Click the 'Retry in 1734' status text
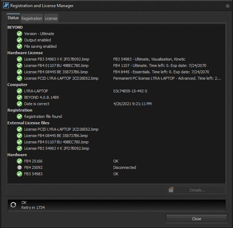The width and height of the screenshot is (233, 228). tap(33, 207)
